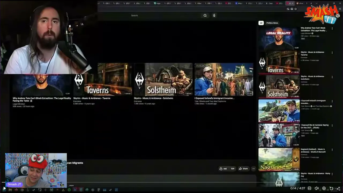This screenshot has height=193, width=343.
Task: Open the large Dublin St end-screen thumbnail
Action: [224, 79]
